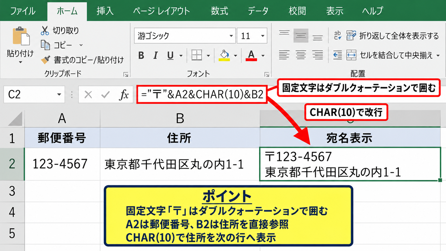Open the font color dropdown arrow

coord(263,55)
